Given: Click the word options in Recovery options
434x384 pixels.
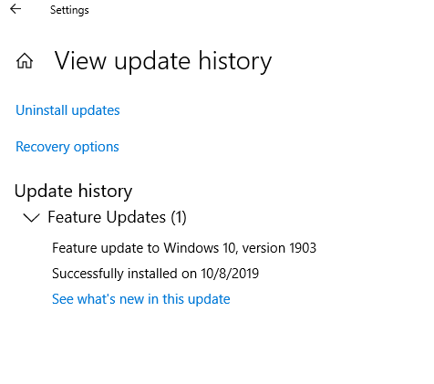Looking at the screenshot, I should point(97,148).
